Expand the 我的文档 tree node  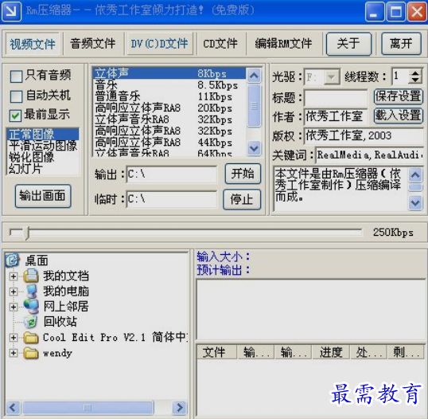pyautogui.click(x=13, y=276)
